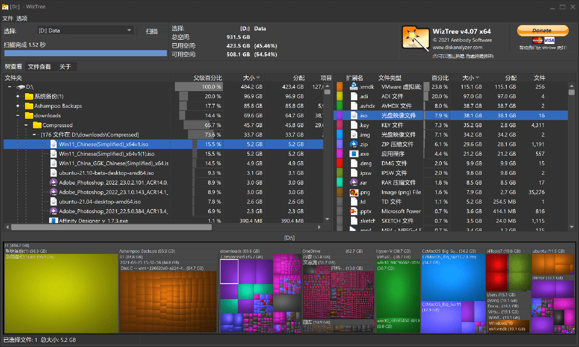Click the .iso file type icon
The width and height of the screenshot is (579, 347).
pos(354,115)
